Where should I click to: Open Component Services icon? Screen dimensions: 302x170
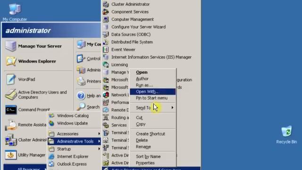point(106,12)
